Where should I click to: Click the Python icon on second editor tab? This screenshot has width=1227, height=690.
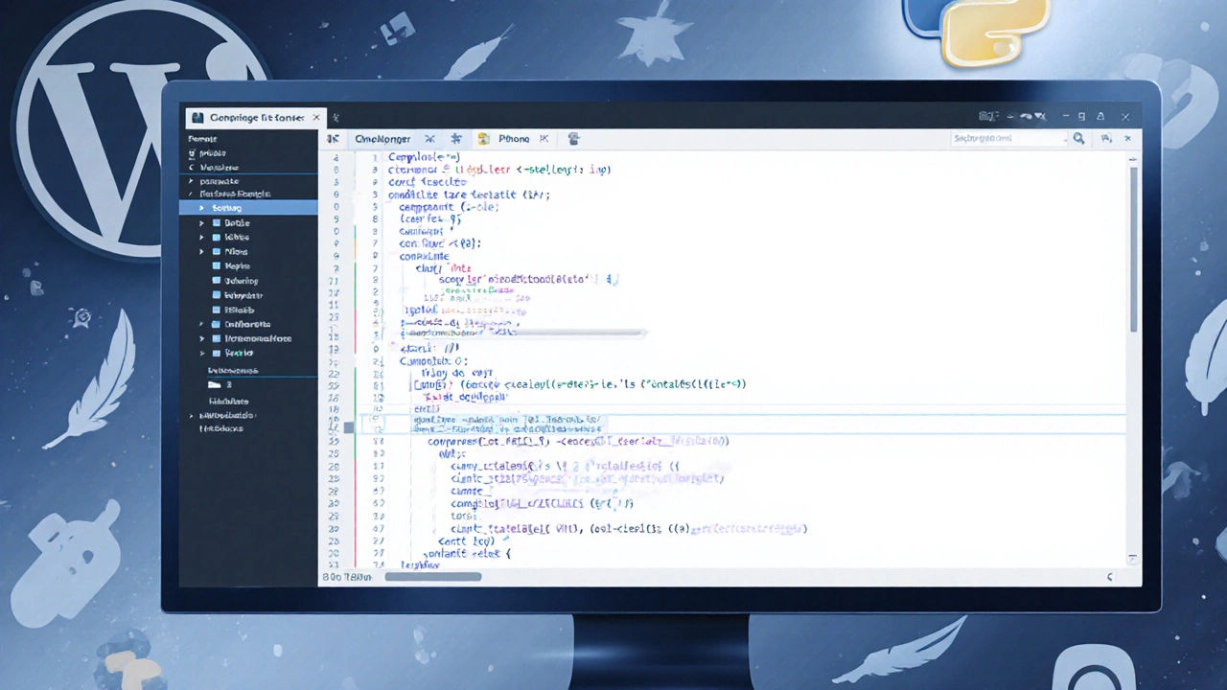click(484, 139)
